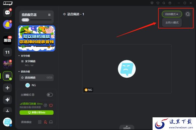Choose 主持人模式 from the dropdown
This screenshot has height=130, width=196.
pyautogui.click(x=172, y=22)
